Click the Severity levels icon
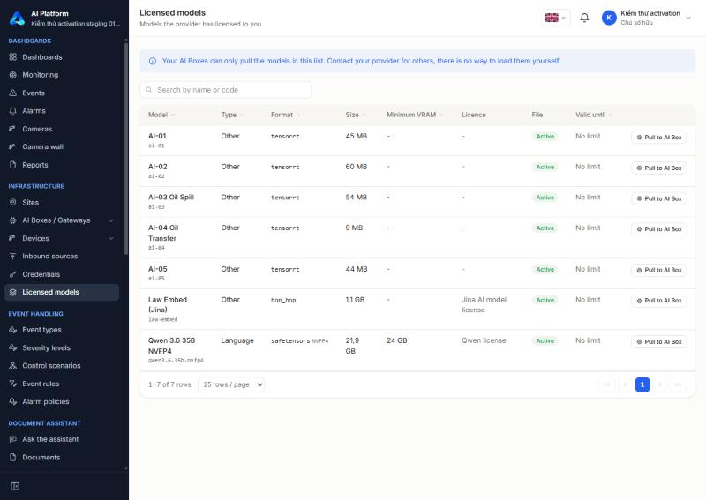 tap(12, 348)
